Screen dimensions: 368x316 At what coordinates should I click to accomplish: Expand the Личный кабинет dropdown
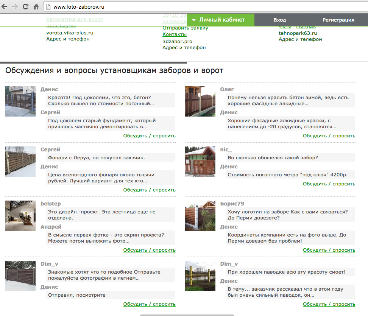click(x=219, y=20)
